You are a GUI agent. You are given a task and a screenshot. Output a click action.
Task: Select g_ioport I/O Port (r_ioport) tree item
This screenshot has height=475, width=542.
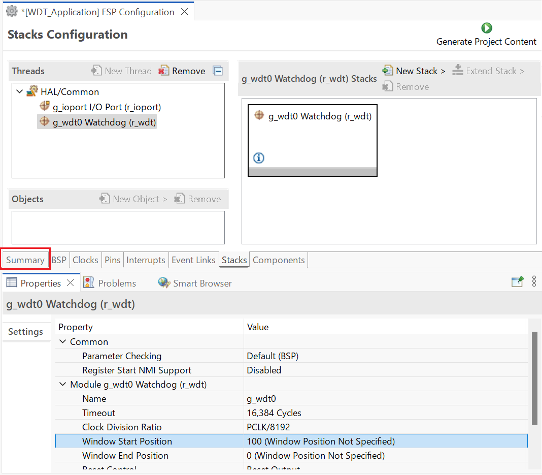click(x=107, y=107)
